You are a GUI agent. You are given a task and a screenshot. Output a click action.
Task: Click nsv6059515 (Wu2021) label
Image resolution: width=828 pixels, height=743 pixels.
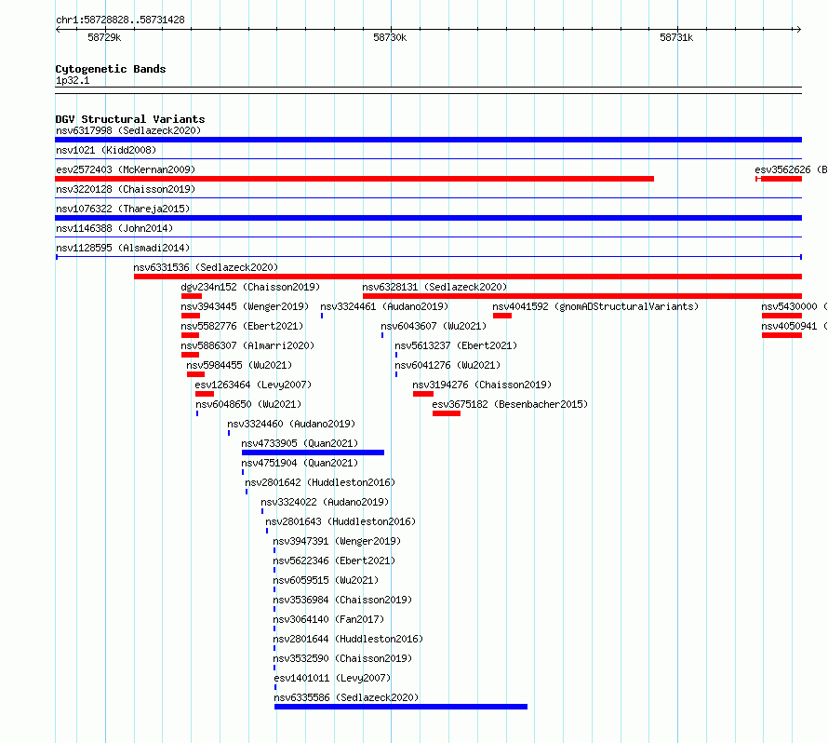pyautogui.click(x=326, y=580)
